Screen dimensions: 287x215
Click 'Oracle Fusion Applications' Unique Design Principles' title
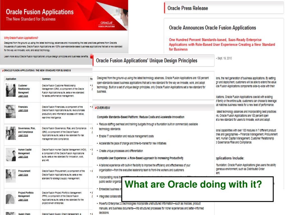tap(147, 60)
